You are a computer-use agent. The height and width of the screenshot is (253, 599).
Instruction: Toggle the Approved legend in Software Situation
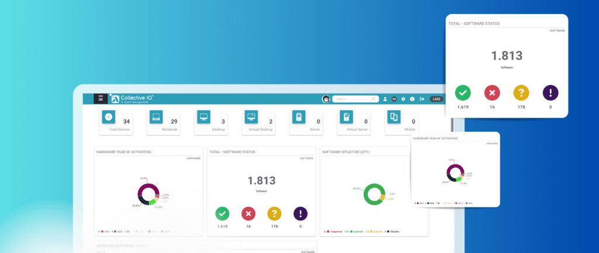[x=353, y=231]
